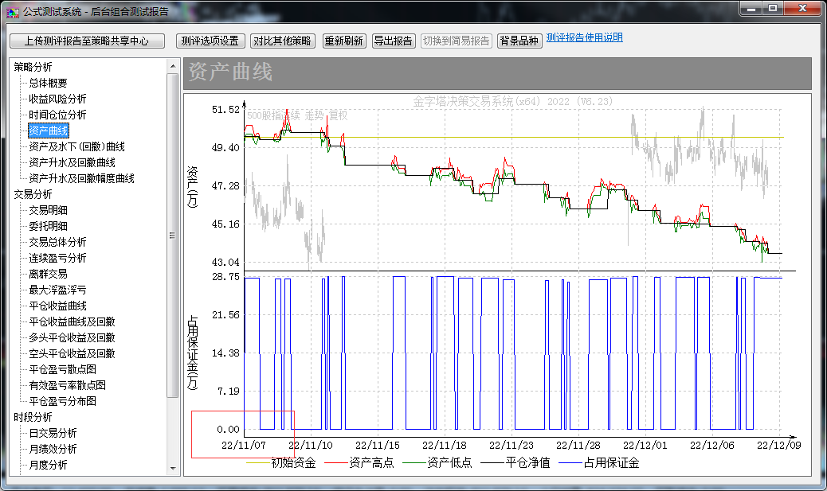
Task: Refresh the report with 重新刷新
Action: (x=343, y=41)
